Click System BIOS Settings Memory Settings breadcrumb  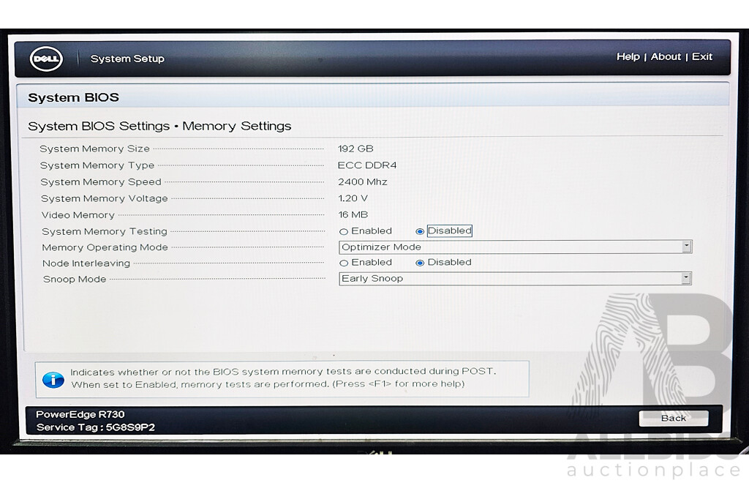(159, 126)
